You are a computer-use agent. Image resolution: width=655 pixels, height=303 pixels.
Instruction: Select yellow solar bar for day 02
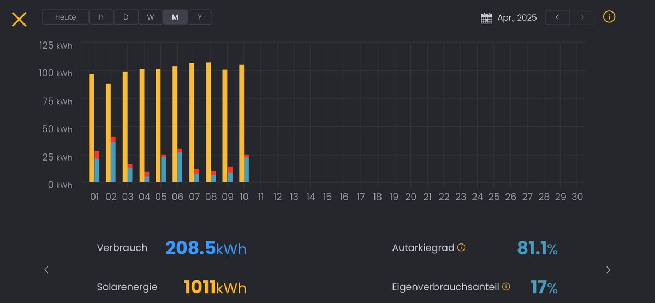(x=108, y=133)
